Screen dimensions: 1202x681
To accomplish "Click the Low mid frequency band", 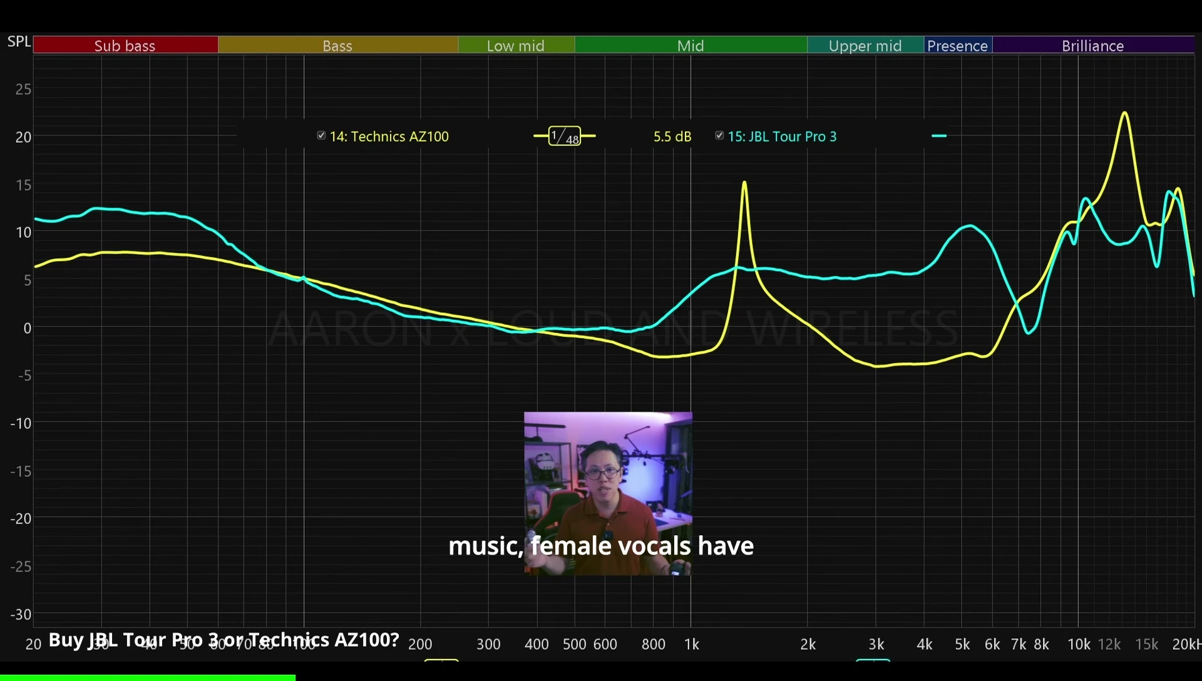I will (516, 45).
